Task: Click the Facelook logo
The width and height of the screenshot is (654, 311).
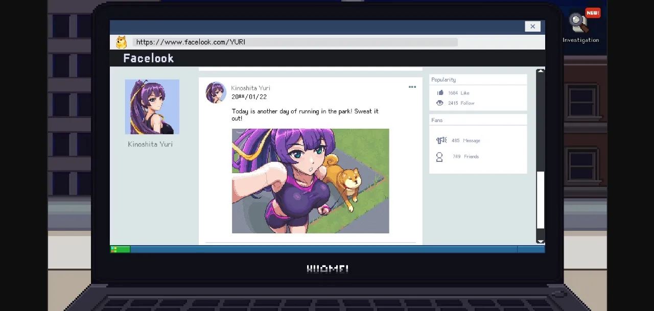Action: pyautogui.click(x=148, y=58)
